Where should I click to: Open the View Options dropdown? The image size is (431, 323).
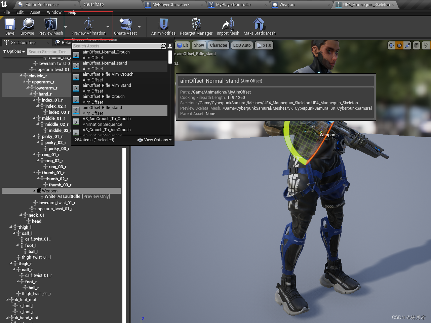155,140
